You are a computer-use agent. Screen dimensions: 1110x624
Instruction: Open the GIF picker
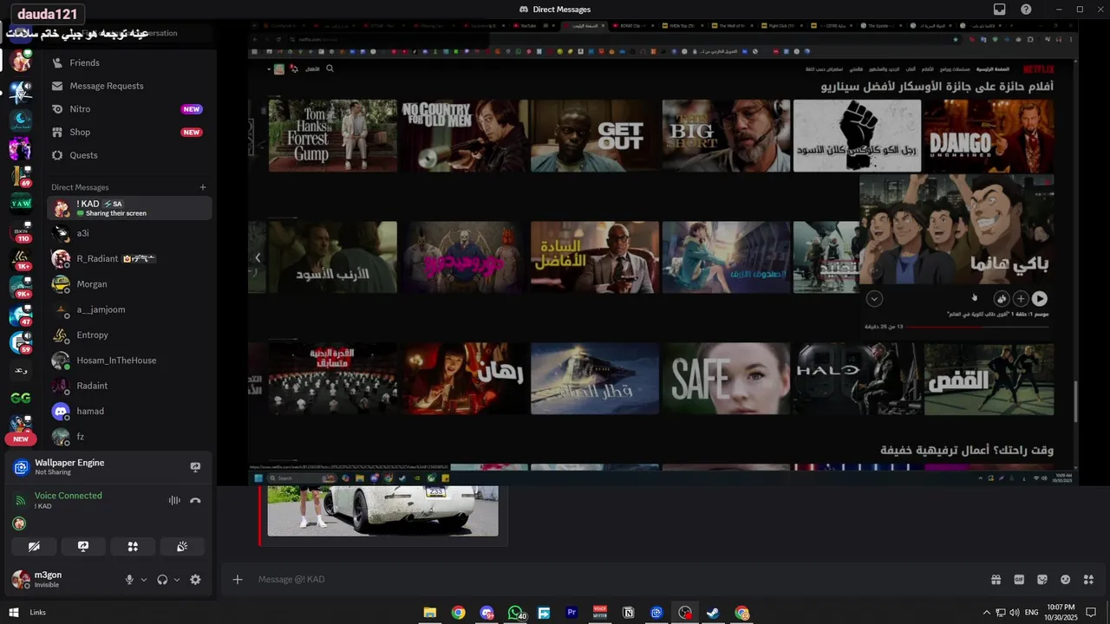[x=1019, y=579]
